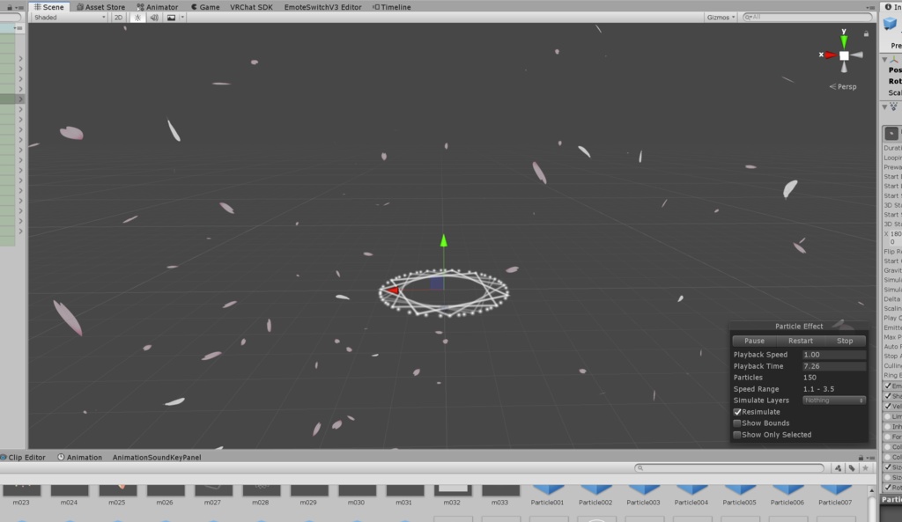Stop the particle effect
The width and height of the screenshot is (902, 522).
click(x=845, y=341)
